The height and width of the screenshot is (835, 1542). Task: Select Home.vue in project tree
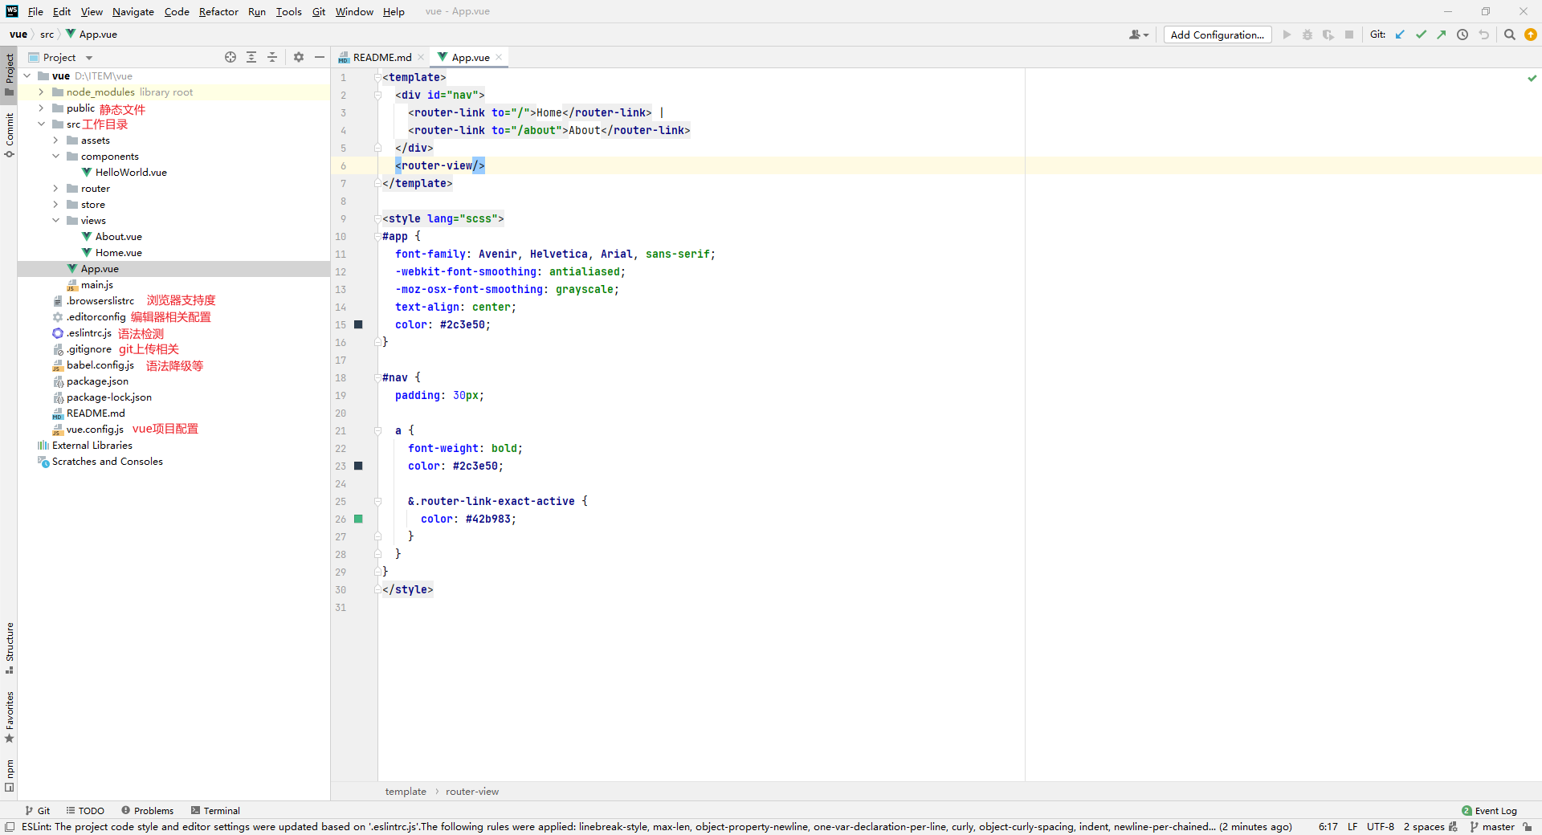(118, 253)
